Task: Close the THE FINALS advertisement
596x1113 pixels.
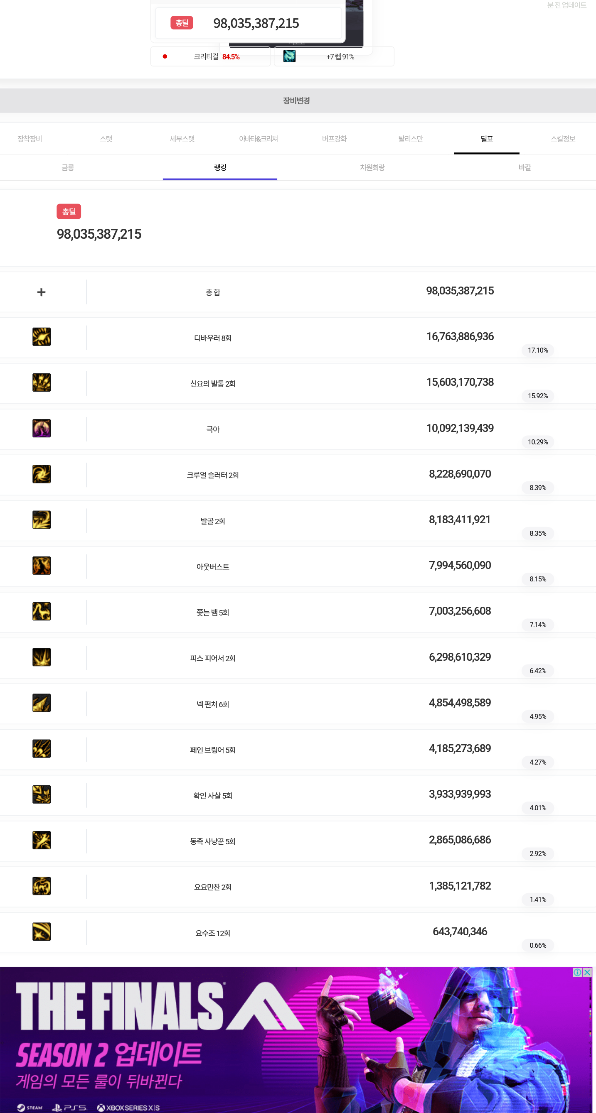Action: [587, 972]
